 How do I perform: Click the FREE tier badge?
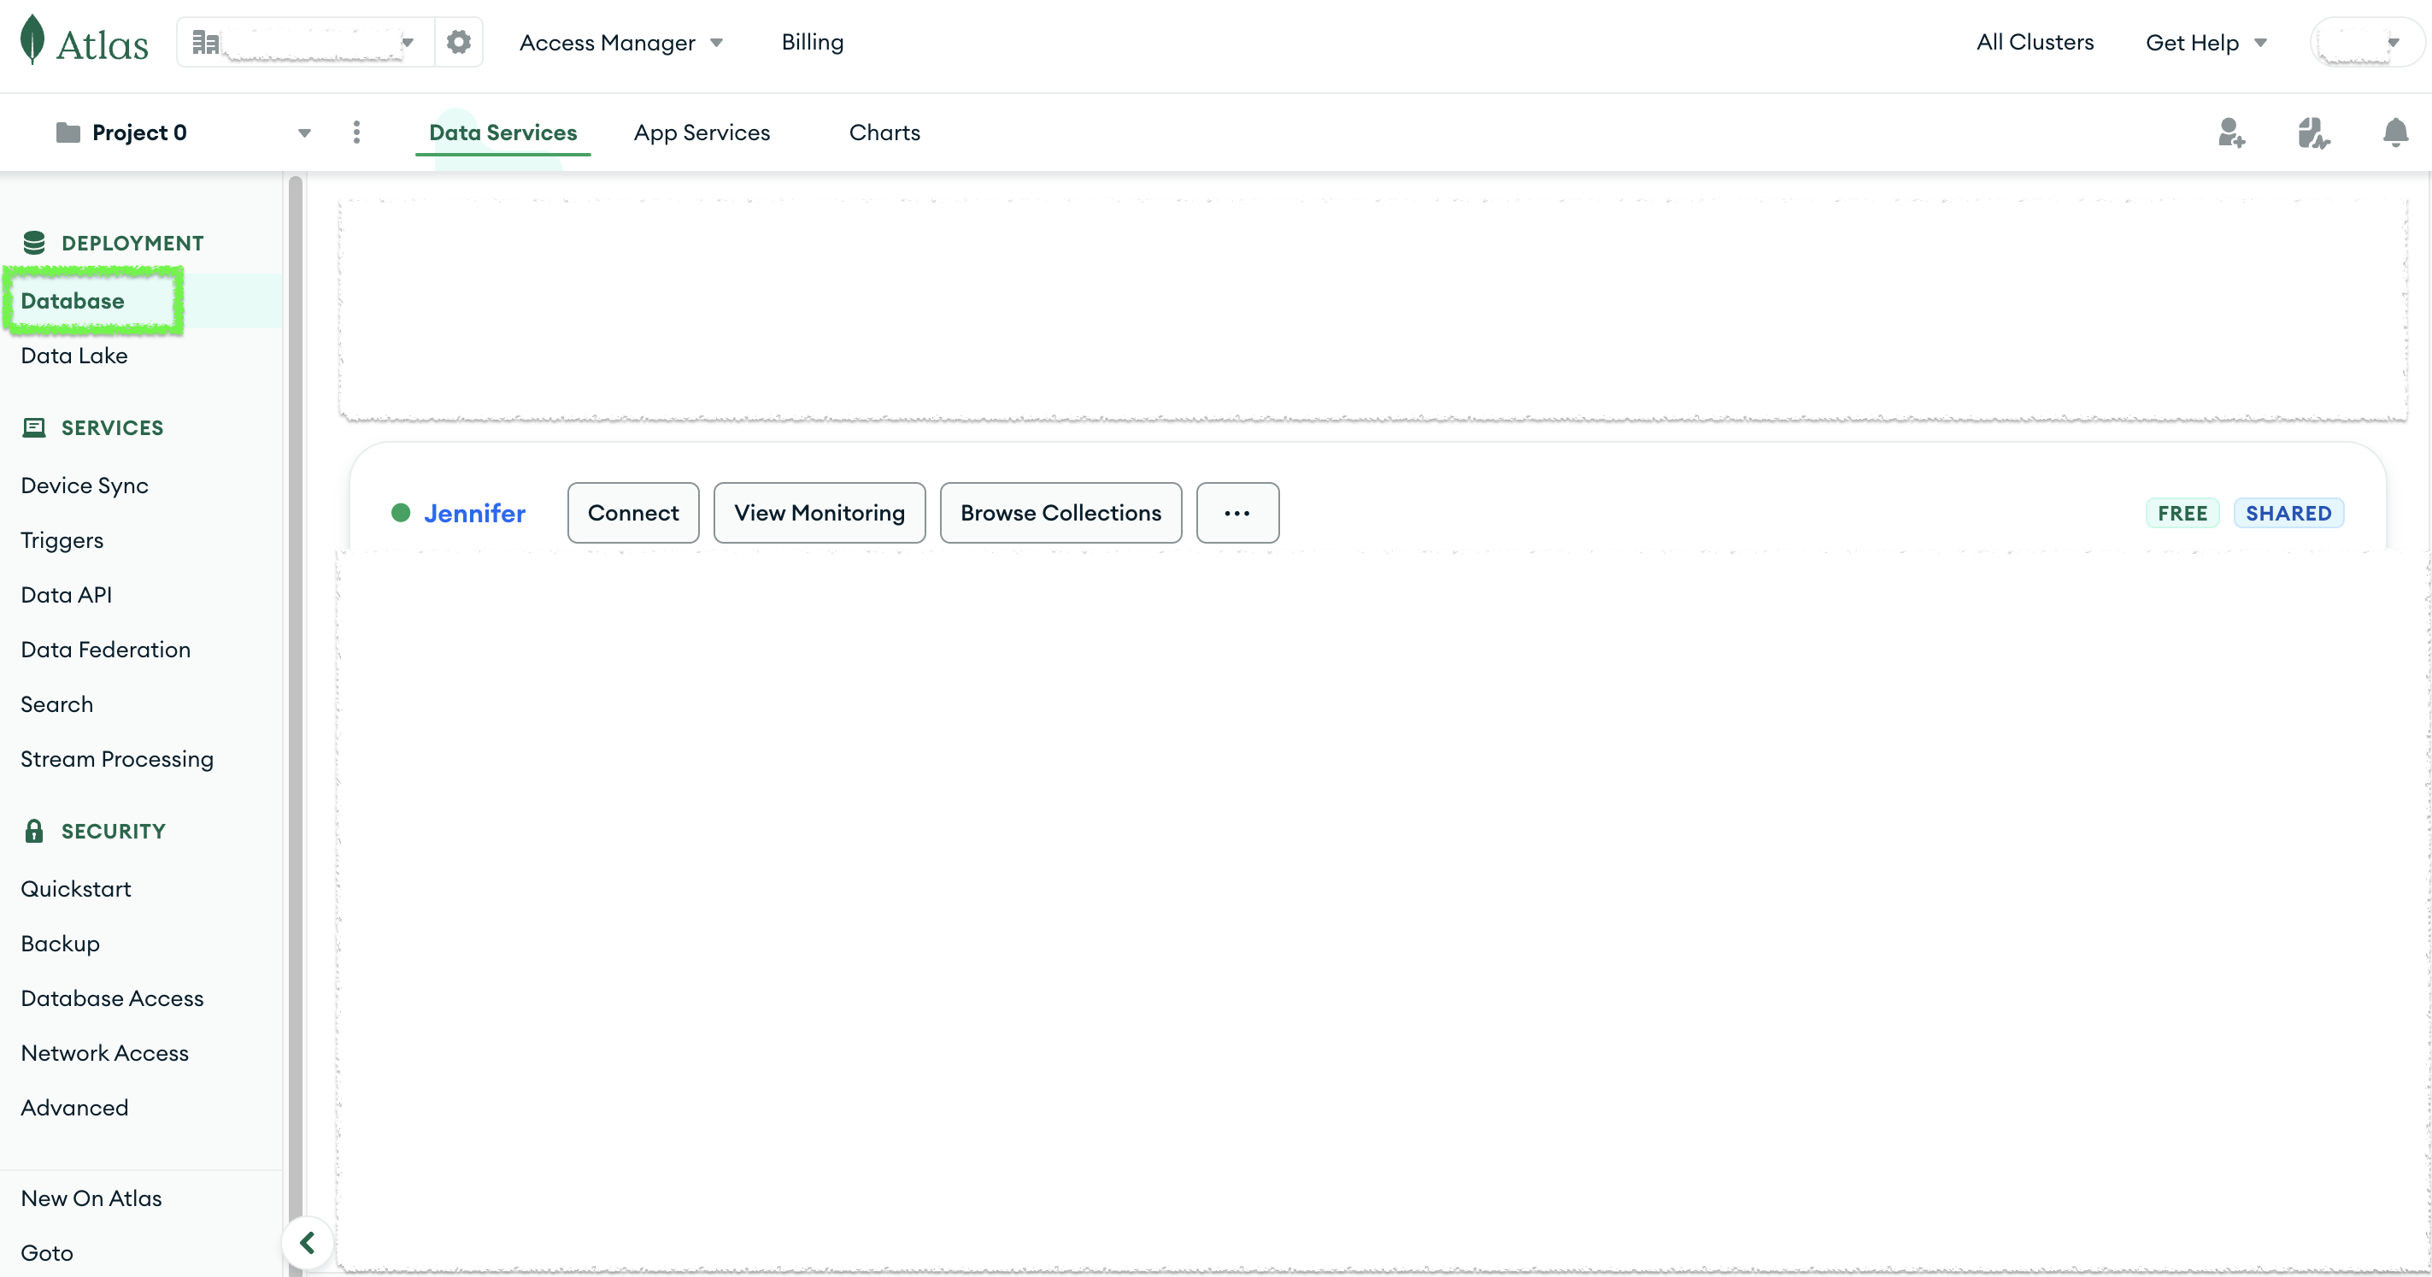2182,513
